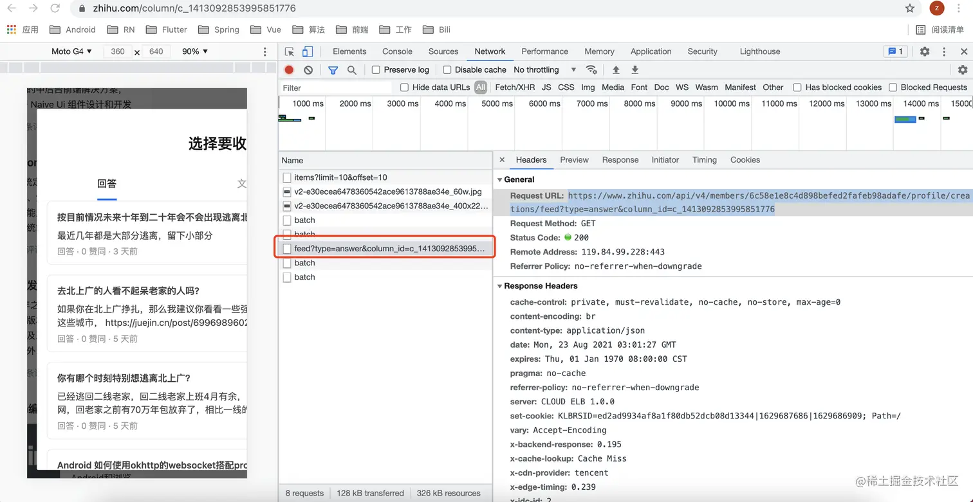Clear the network log
Image resolution: width=973 pixels, height=502 pixels.
pos(308,69)
